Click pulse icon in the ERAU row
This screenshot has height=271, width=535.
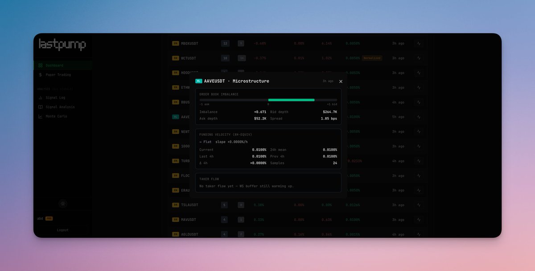click(x=419, y=190)
